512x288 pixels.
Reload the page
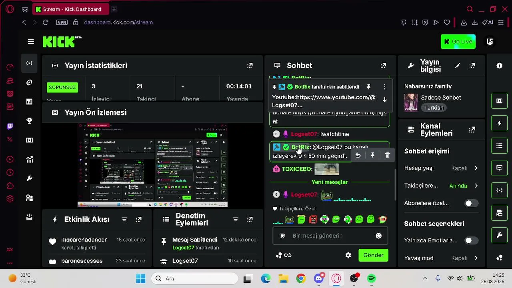[46, 22]
